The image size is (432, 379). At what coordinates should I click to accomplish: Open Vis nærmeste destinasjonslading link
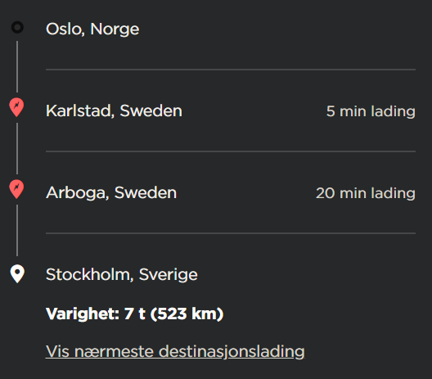175,351
